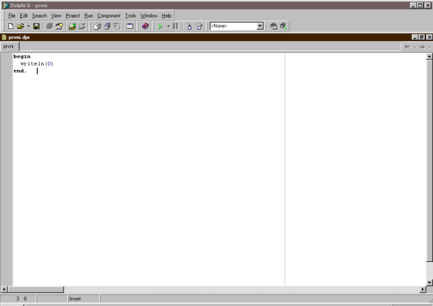
Task: Open the File menu
Action: point(12,16)
